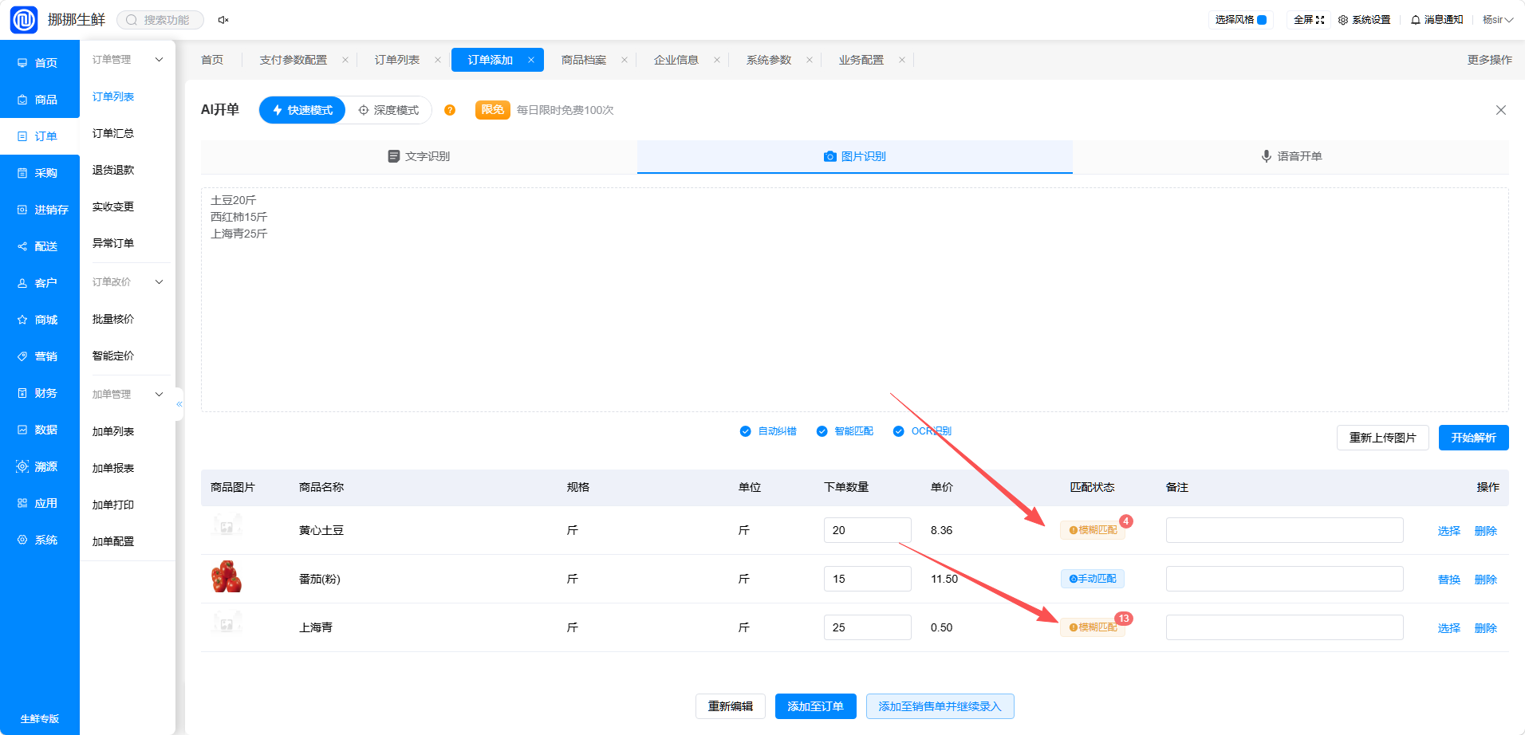Click the mute speaker icon near search

[223, 20]
